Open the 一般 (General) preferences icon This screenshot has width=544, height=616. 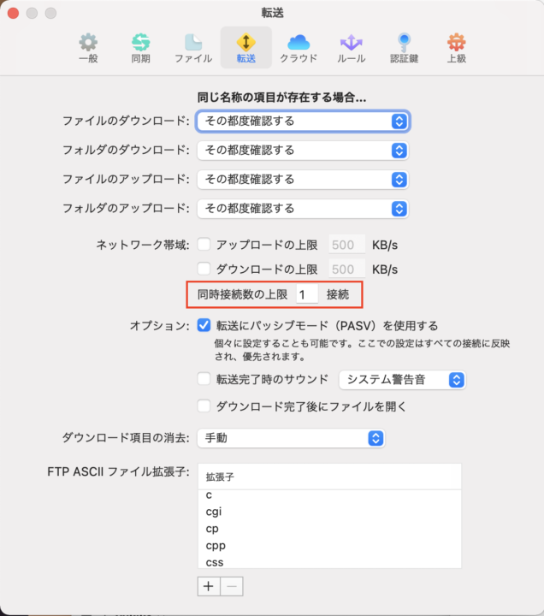point(88,47)
